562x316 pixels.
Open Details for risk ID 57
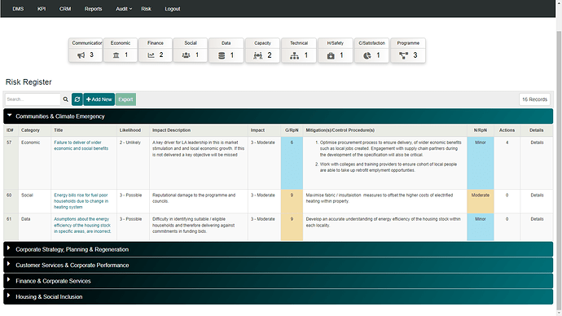537,143
